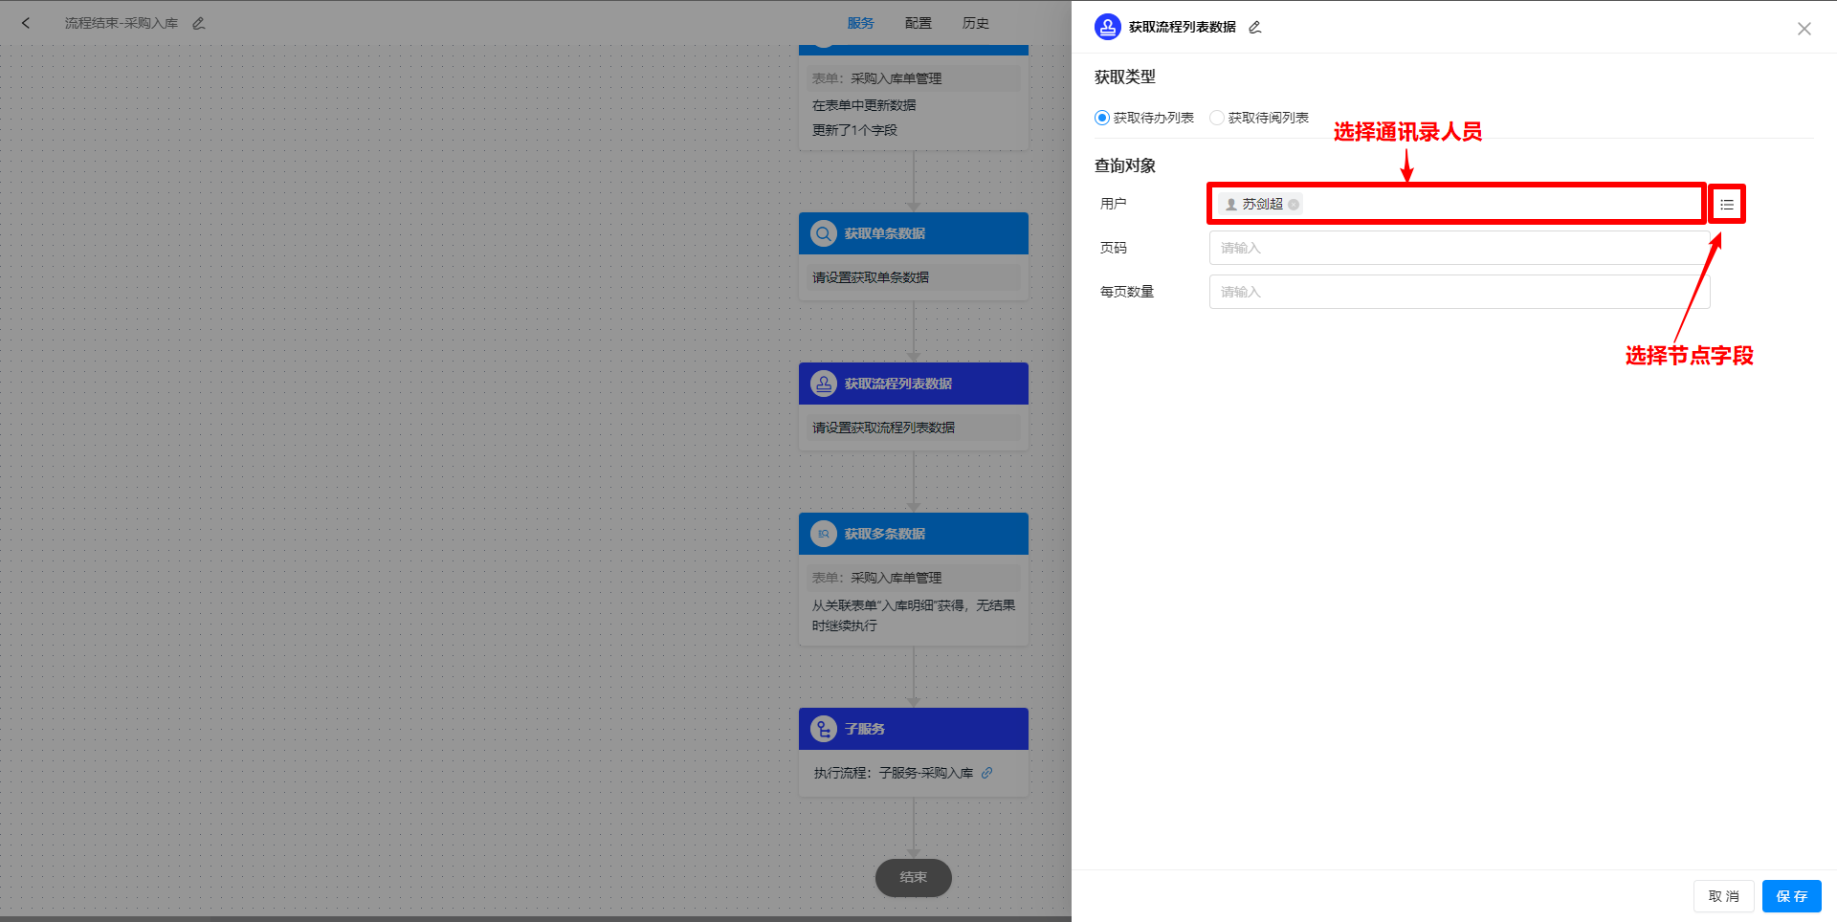Select 获取待办列表 radio option
This screenshot has height=922, width=1837.
pyautogui.click(x=1101, y=118)
